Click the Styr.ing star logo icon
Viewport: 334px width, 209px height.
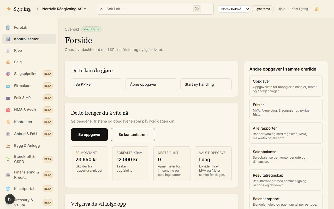pyautogui.click(x=9, y=9)
